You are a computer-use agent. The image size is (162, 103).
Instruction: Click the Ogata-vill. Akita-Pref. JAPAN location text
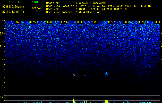point(115,6)
